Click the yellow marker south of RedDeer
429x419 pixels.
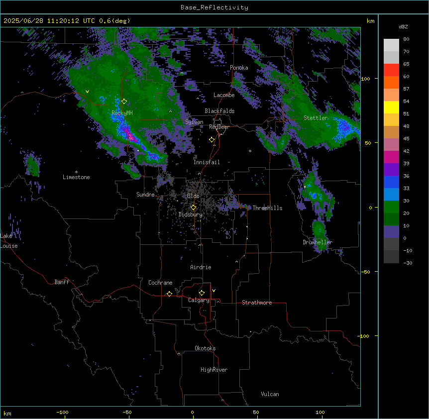(x=212, y=140)
